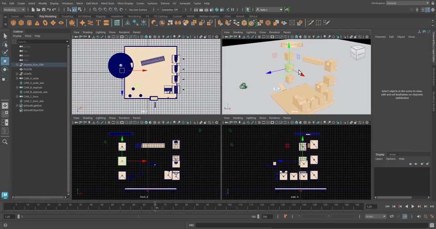This screenshot has width=436, height=229.
Task: Create a polygon plane from shelf
Action: point(53,23)
